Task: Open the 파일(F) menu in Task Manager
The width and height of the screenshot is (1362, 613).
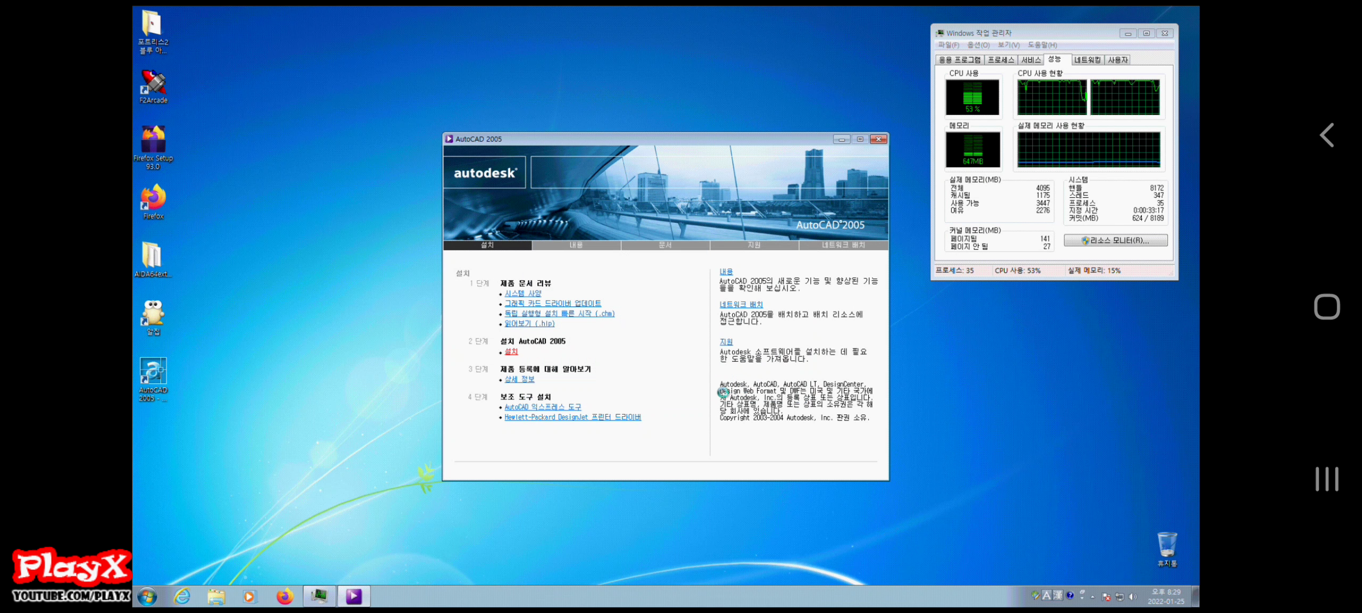Action: [x=948, y=45]
